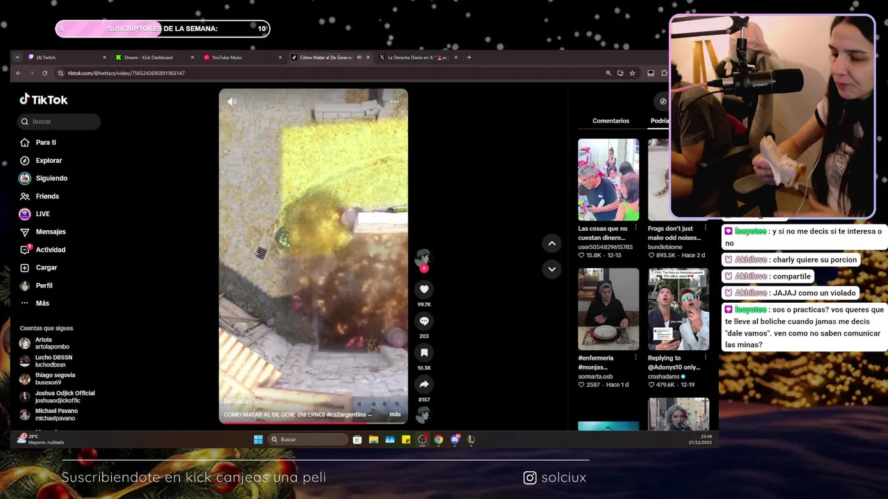Go to the next video with the down chevron
This screenshot has width=888, height=499.
tap(552, 269)
